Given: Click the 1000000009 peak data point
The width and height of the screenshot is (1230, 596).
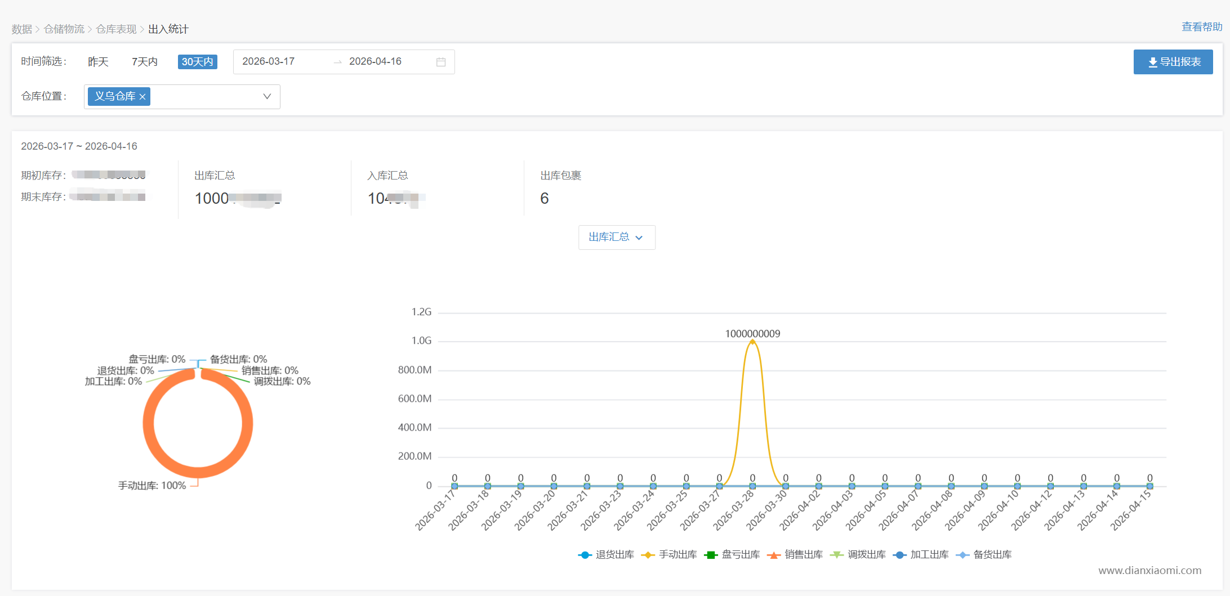Looking at the screenshot, I should coord(752,342).
